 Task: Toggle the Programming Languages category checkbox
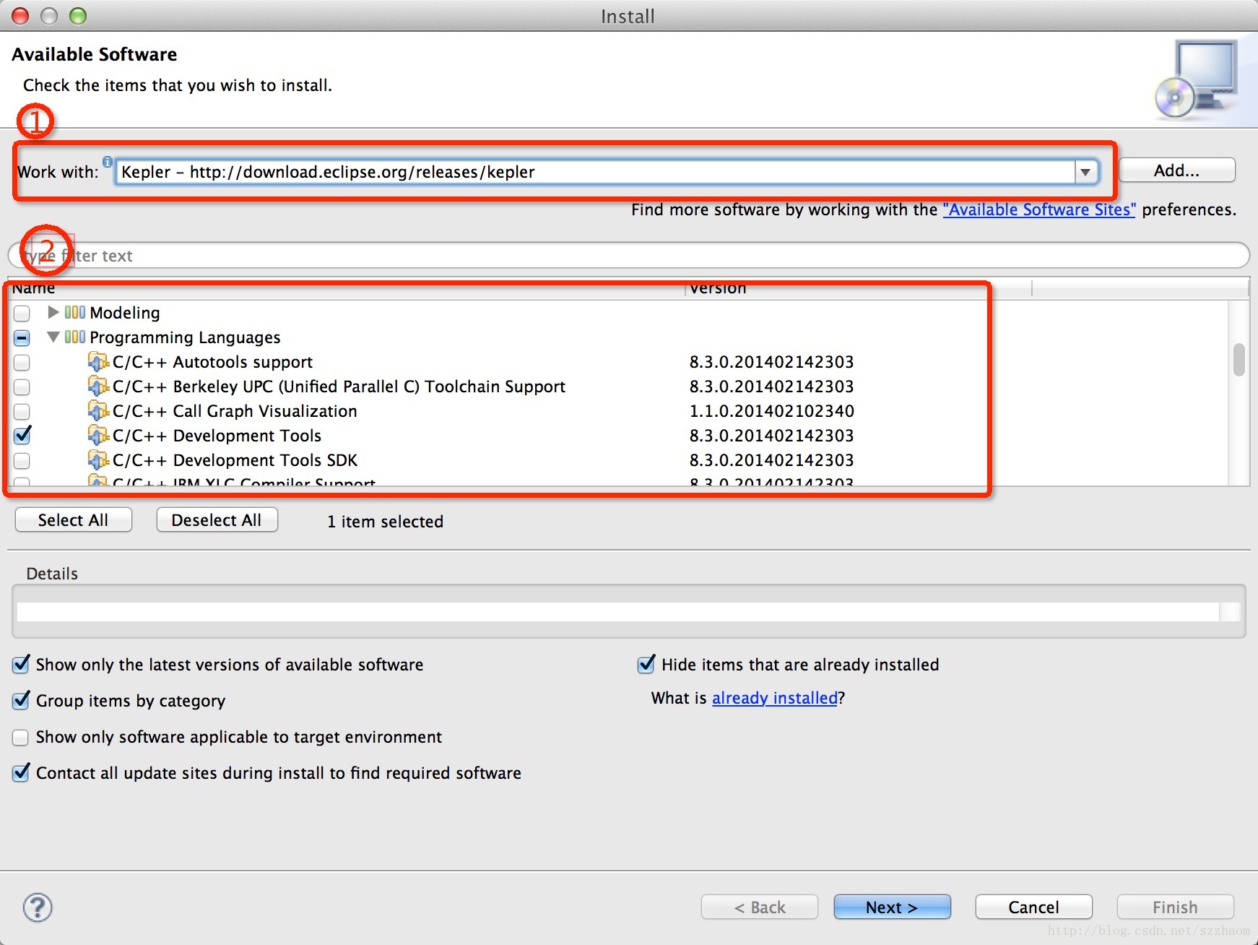pos(22,337)
